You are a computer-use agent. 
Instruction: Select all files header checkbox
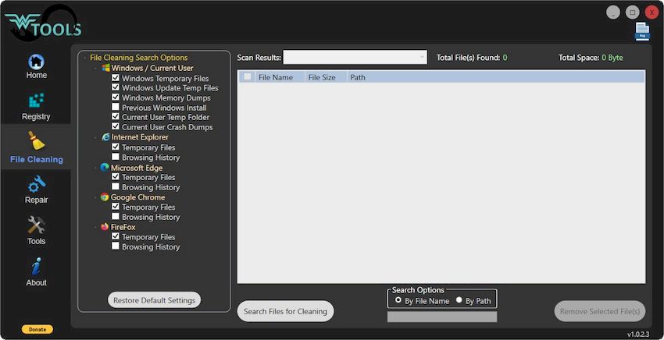pos(248,77)
